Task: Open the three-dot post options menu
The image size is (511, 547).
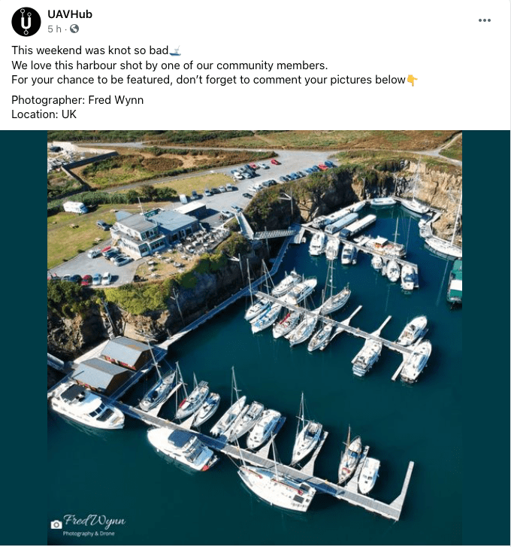Action: click(485, 20)
